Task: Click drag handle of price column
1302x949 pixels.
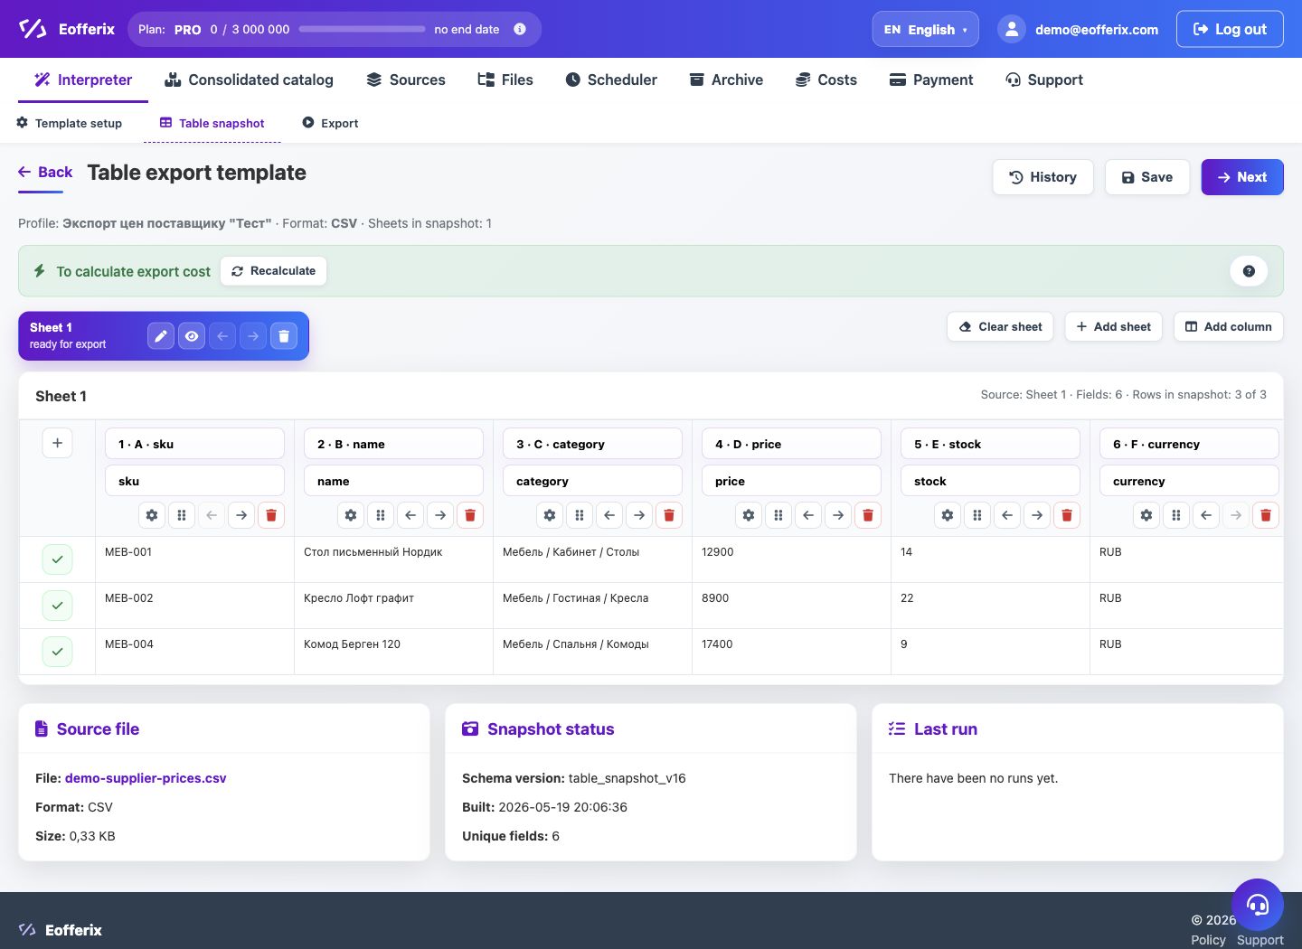Action: pyautogui.click(x=778, y=515)
